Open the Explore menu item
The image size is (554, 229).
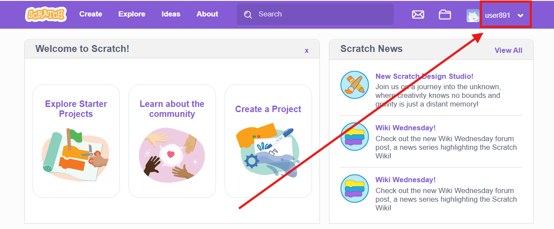tap(132, 14)
